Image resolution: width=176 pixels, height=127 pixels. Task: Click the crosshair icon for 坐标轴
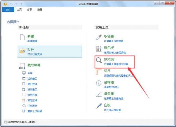tap(99, 83)
